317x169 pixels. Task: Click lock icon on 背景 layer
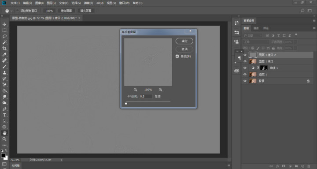click(x=308, y=81)
